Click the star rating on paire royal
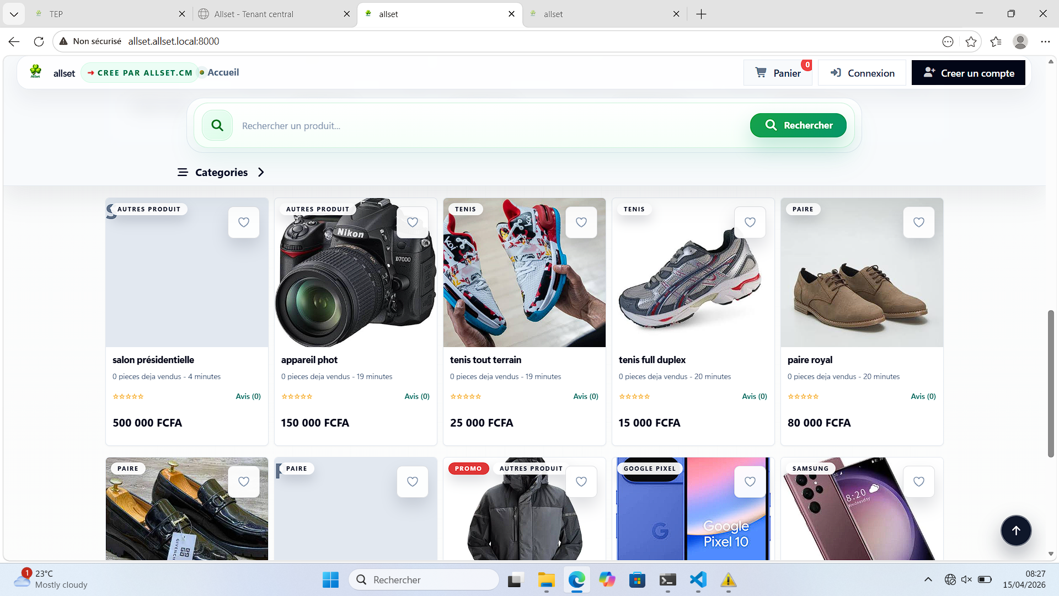 (x=803, y=397)
